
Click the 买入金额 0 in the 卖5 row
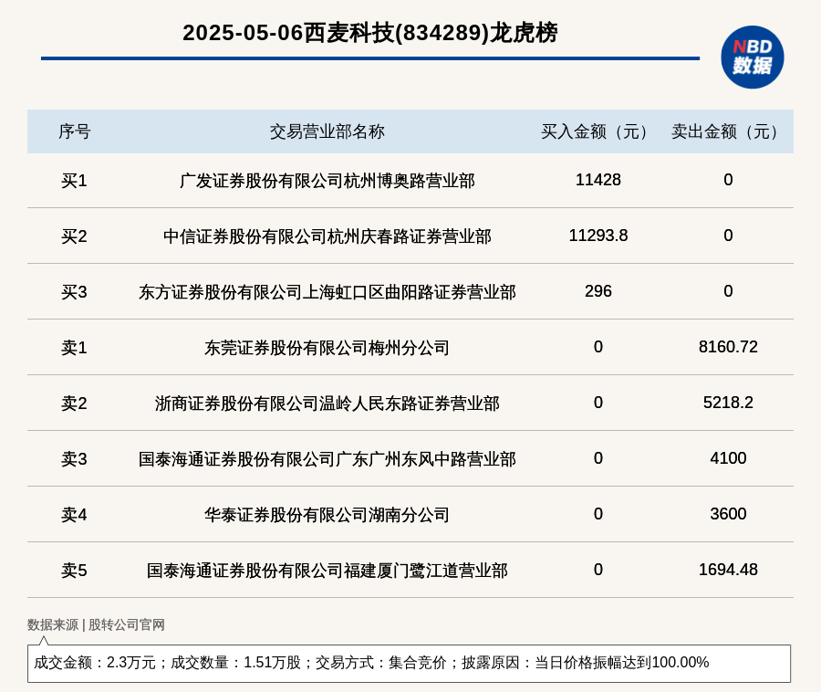[x=598, y=570]
